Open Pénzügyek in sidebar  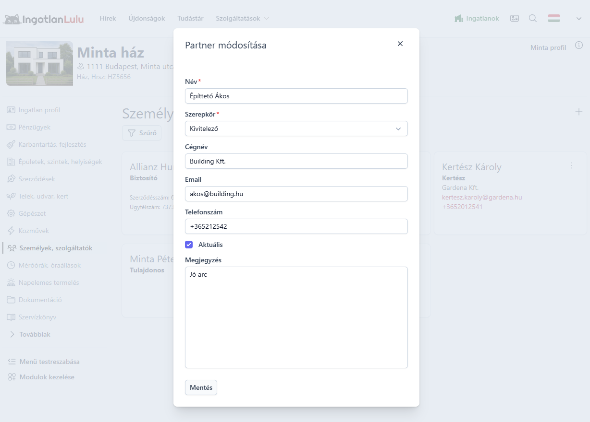(x=29, y=127)
